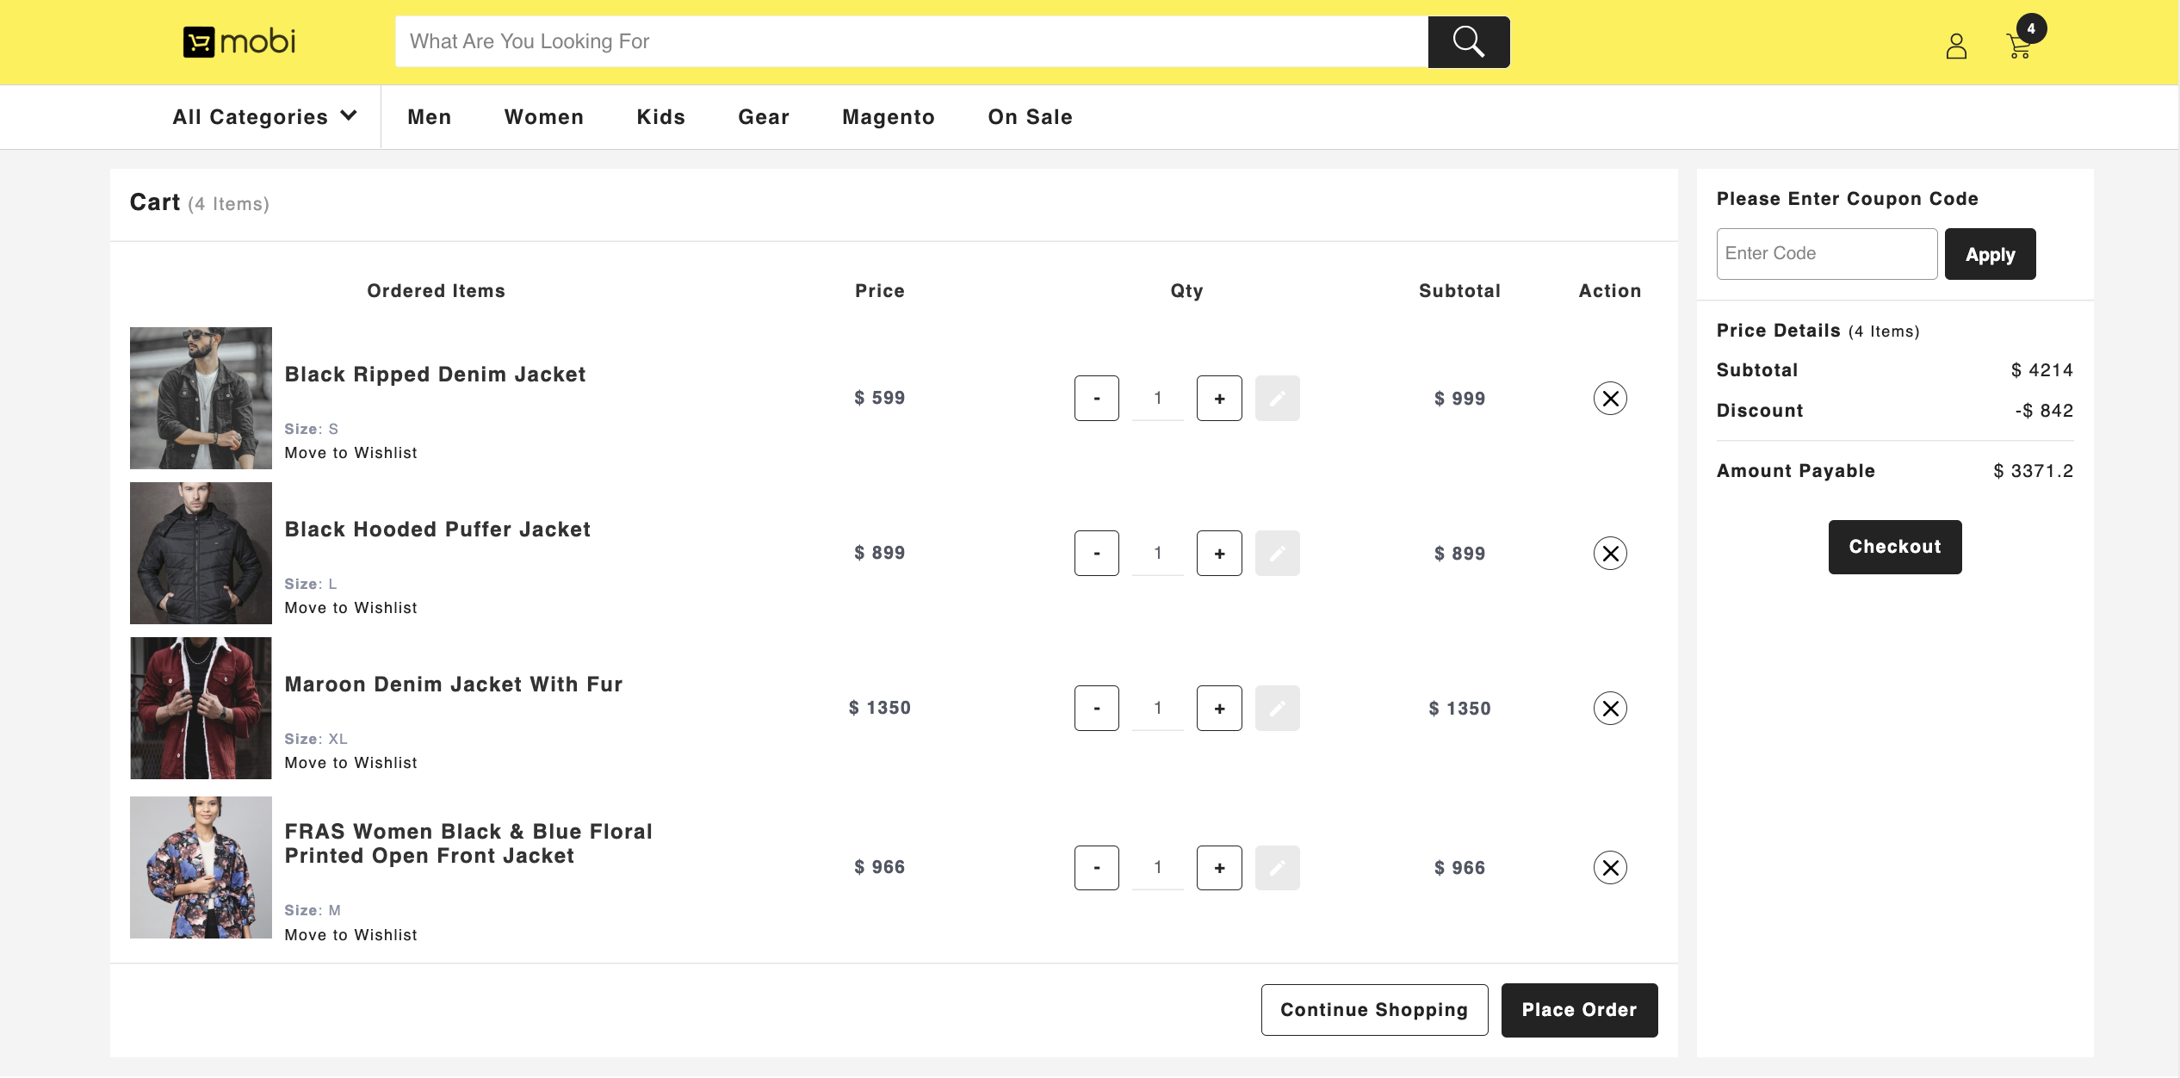Select the Kids category
Screen dimensions: 2180x1078
coord(660,116)
